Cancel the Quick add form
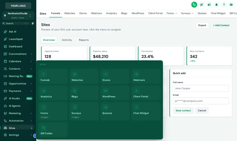 click(202, 110)
